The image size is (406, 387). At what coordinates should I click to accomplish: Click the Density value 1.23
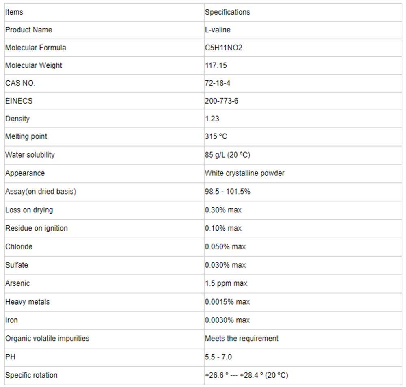212,119
